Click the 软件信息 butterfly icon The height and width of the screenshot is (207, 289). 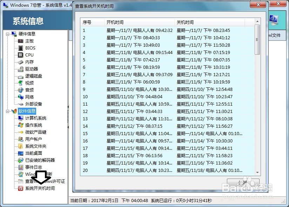click(x=14, y=111)
